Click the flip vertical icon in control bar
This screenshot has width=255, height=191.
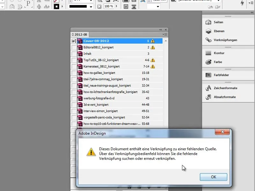click(x=20, y=6)
